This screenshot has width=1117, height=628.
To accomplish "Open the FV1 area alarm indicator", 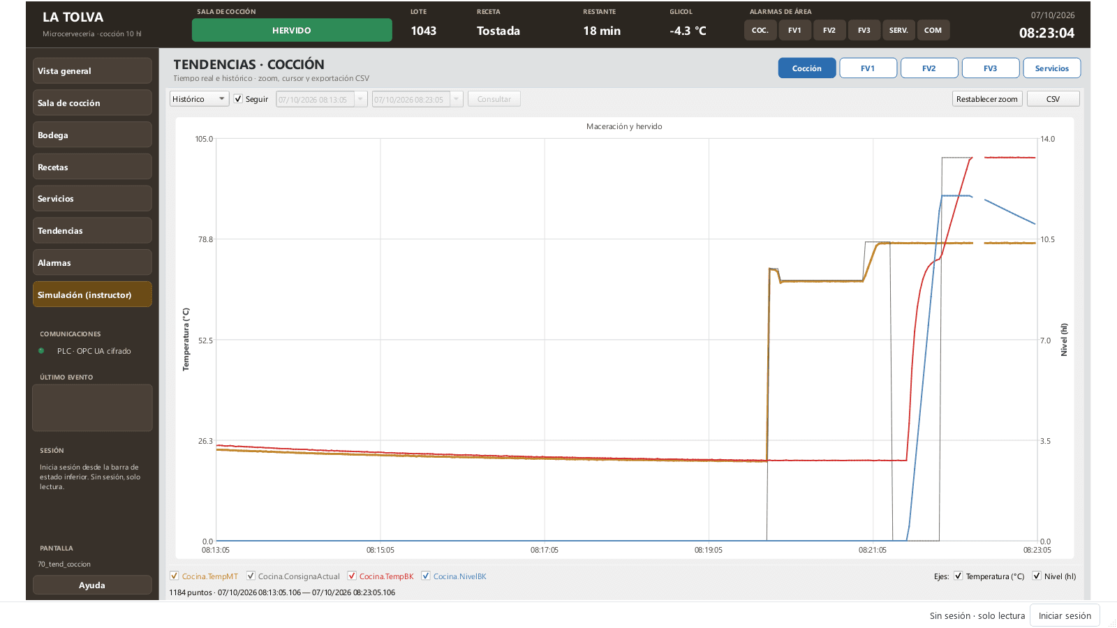I will pyautogui.click(x=794, y=30).
